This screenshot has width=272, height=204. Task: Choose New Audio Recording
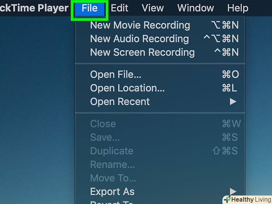pyautogui.click(x=160, y=39)
